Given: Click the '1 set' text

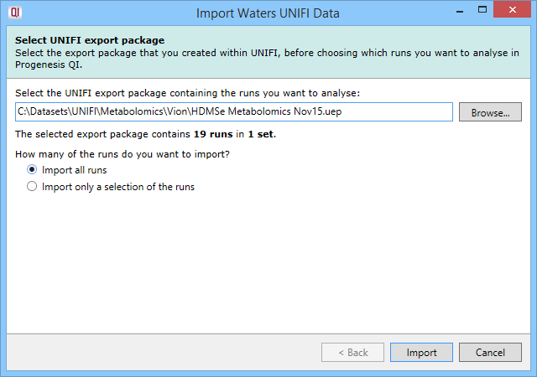Looking at the screenshot, I should [261, 134].
